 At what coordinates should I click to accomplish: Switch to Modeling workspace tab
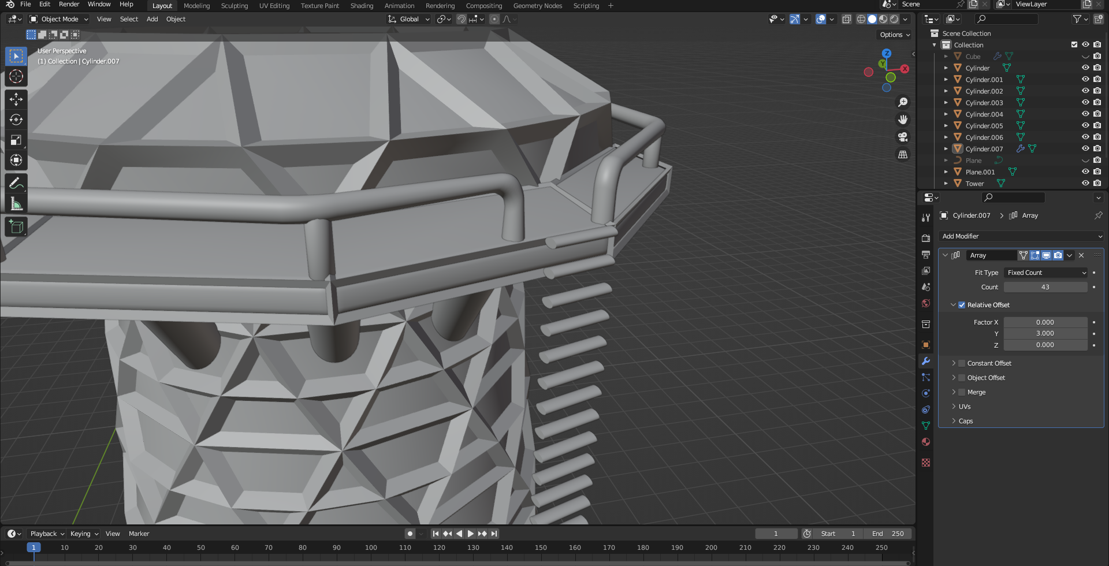(x=196, y=6)
